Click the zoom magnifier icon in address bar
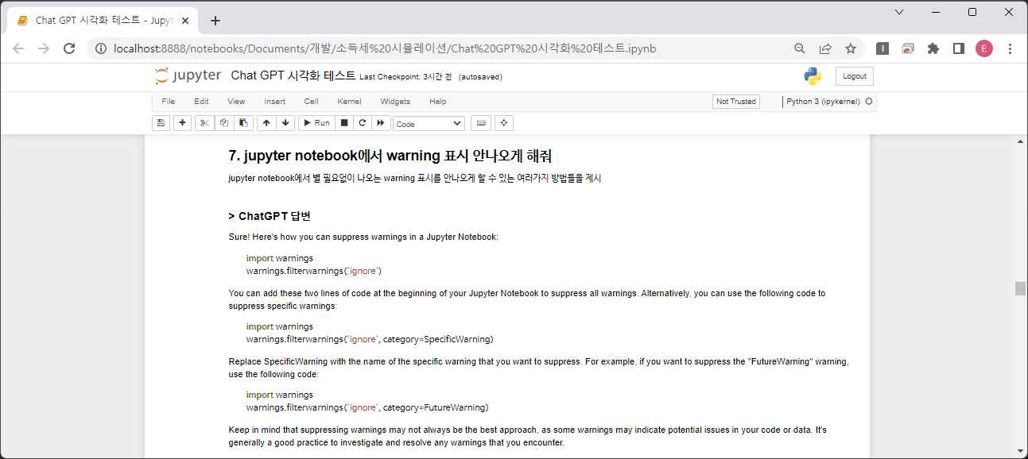 pyautogui.click(x=800, y=48)
